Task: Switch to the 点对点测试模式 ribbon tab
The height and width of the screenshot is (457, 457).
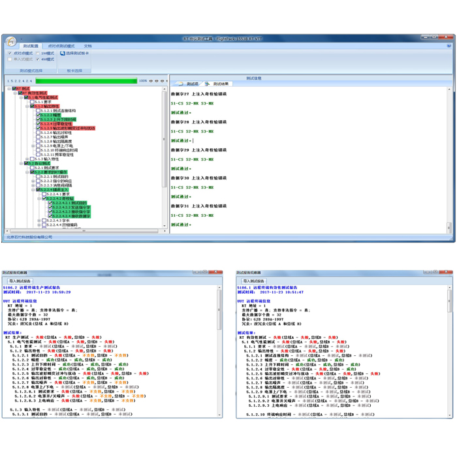Action: click(x=61, y=46)
